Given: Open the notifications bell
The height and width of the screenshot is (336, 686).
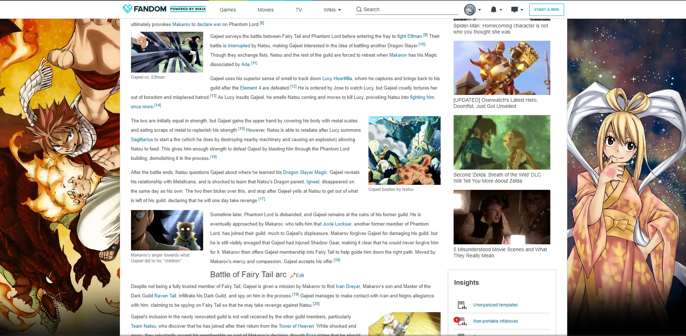Looking at the screenshot, I should (x=493, y=10).
